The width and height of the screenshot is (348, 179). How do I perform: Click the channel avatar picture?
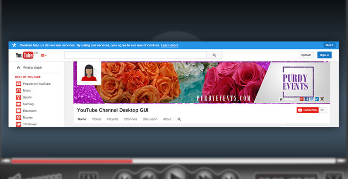pyautogui.click(x=89, y=73)
